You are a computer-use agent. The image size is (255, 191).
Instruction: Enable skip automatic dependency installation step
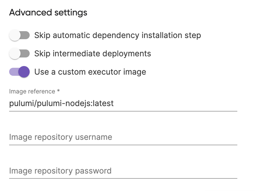pos(19,35)
